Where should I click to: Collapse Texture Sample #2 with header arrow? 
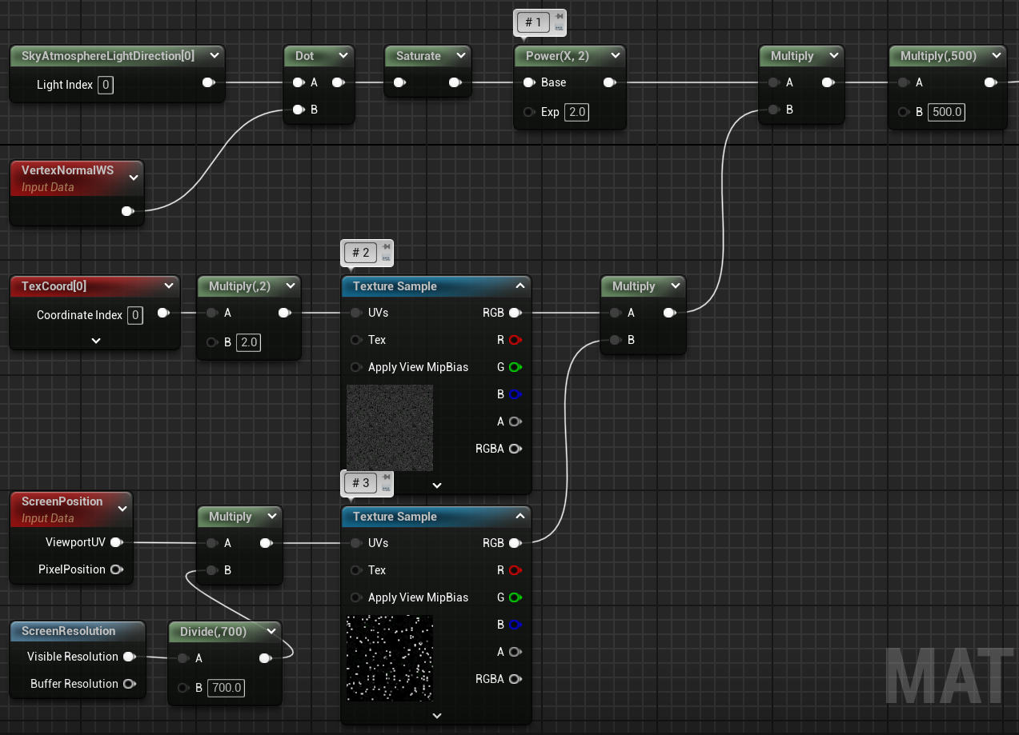520,286
